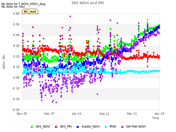Click the Jan 24 x-axis tick label
Screen dimensions: 176x132
coord(77,114)
